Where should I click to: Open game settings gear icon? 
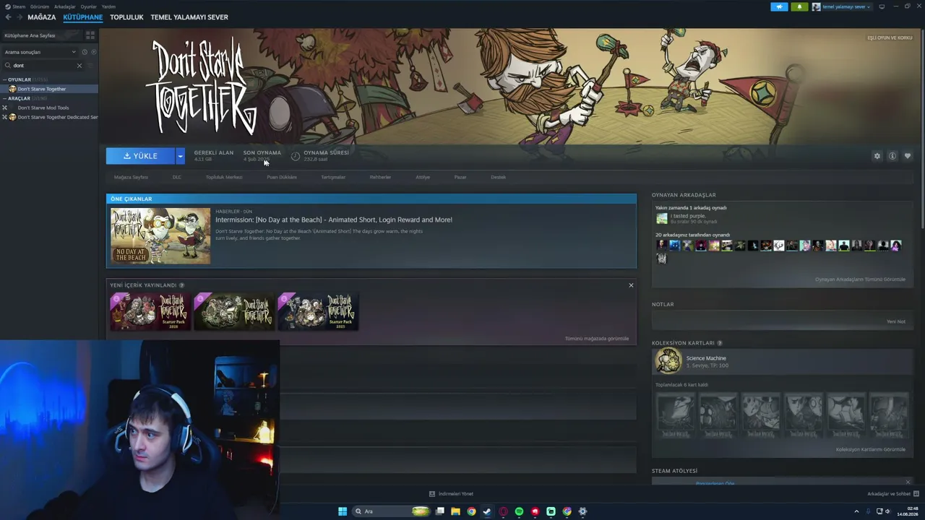click(x=877, y=156)
